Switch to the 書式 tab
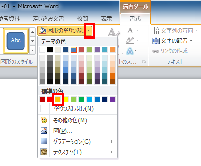This screenshot has height=166, width=201. [x=135, y=19]
